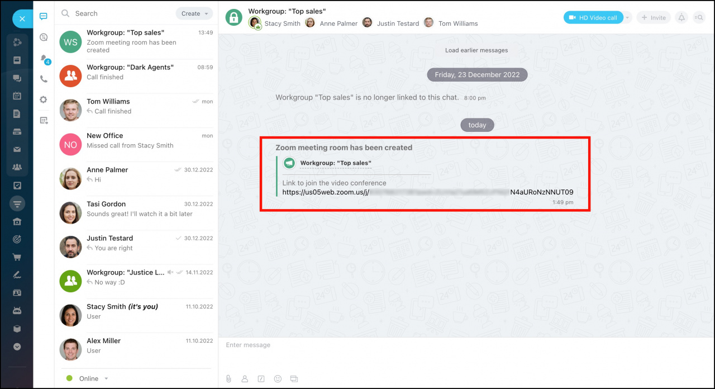Open the feed icon in left sidebar
Screen dimensions: 715x389
pyautogui.click(x=17, y=60)
